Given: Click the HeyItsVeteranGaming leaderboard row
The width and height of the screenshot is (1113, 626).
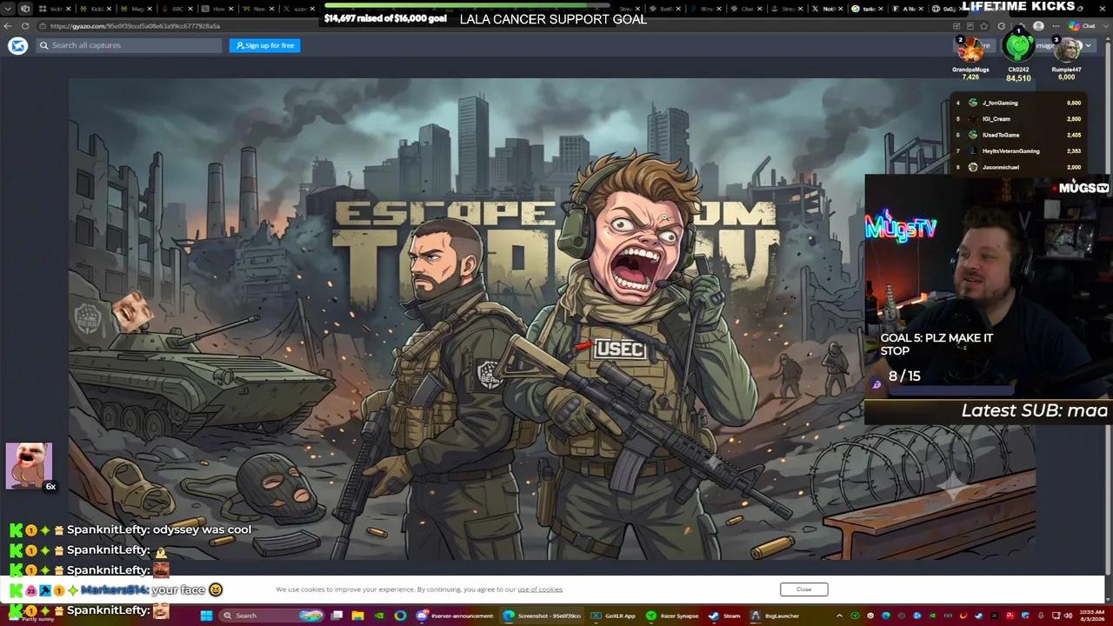Looking at the screenshot, I should [x=1017, y=151].
